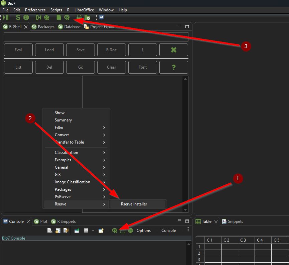
Task: Click the clear console document icon
Action: coord(50,230)
